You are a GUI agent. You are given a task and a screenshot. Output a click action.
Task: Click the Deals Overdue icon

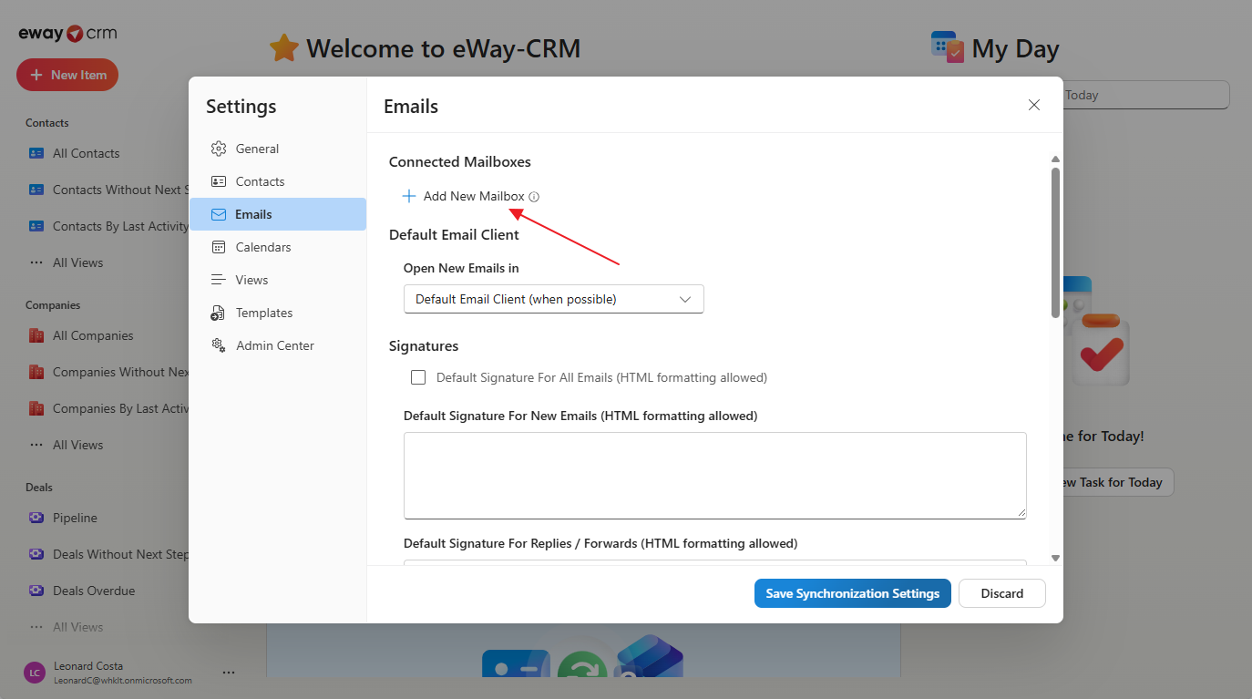click(x=36, y=591)
